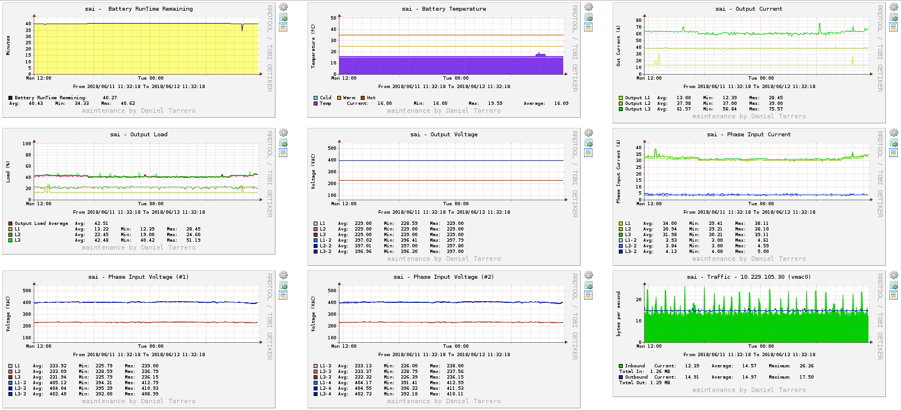
Task: Click 'Output Load Average' legend entry
Action: coord(38,223)
